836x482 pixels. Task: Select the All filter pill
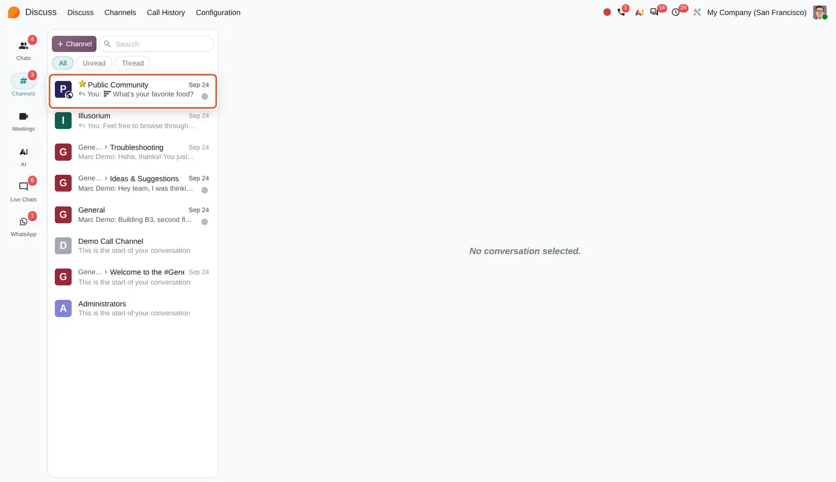click(63, 63)
